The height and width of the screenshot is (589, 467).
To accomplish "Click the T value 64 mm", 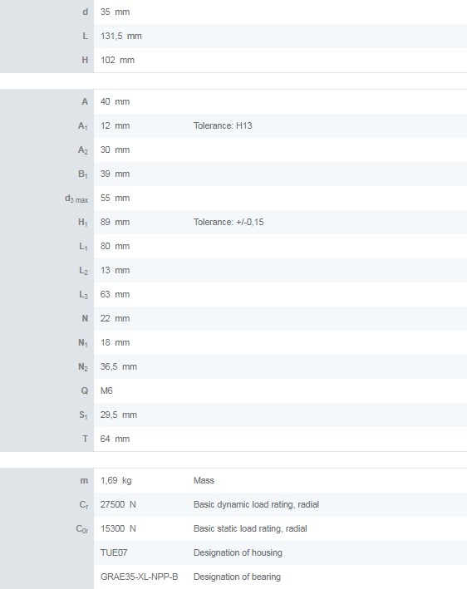I will [115, 439].
